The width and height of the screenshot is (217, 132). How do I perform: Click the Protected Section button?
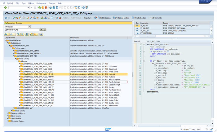coord(121,18)
